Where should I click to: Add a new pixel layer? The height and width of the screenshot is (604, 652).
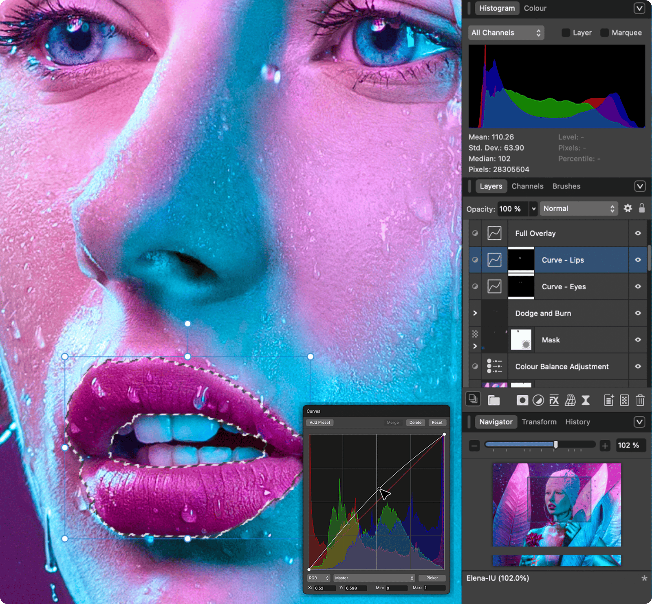pyautogui.click(x=609, y=400)
